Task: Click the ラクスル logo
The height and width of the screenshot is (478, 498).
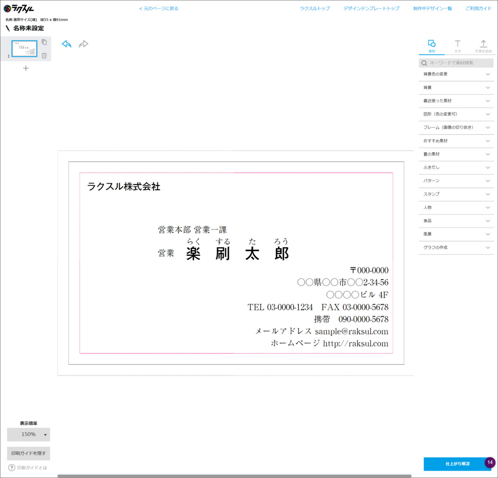Action: pyautogui.click(x=19, y=9)
